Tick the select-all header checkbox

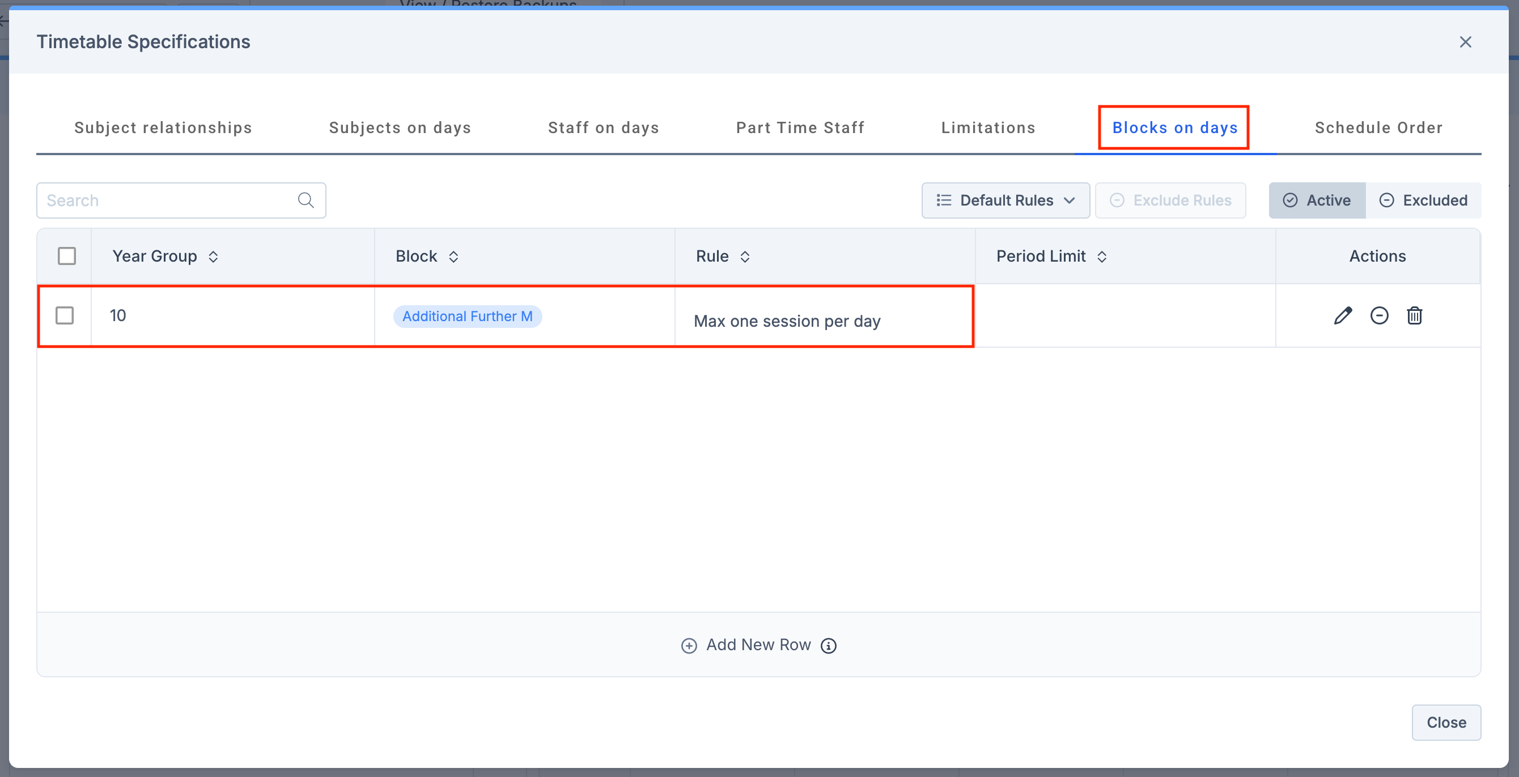pyautogui.click(x=67, y=256)
